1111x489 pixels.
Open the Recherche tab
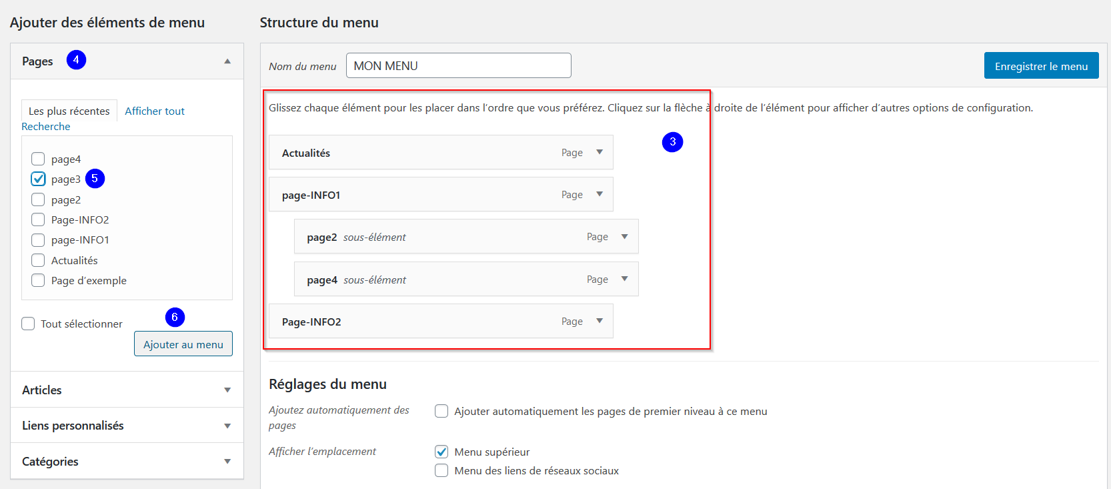46,126
